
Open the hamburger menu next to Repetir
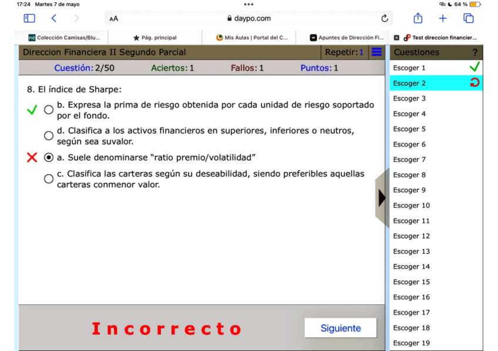pos(376,52)
